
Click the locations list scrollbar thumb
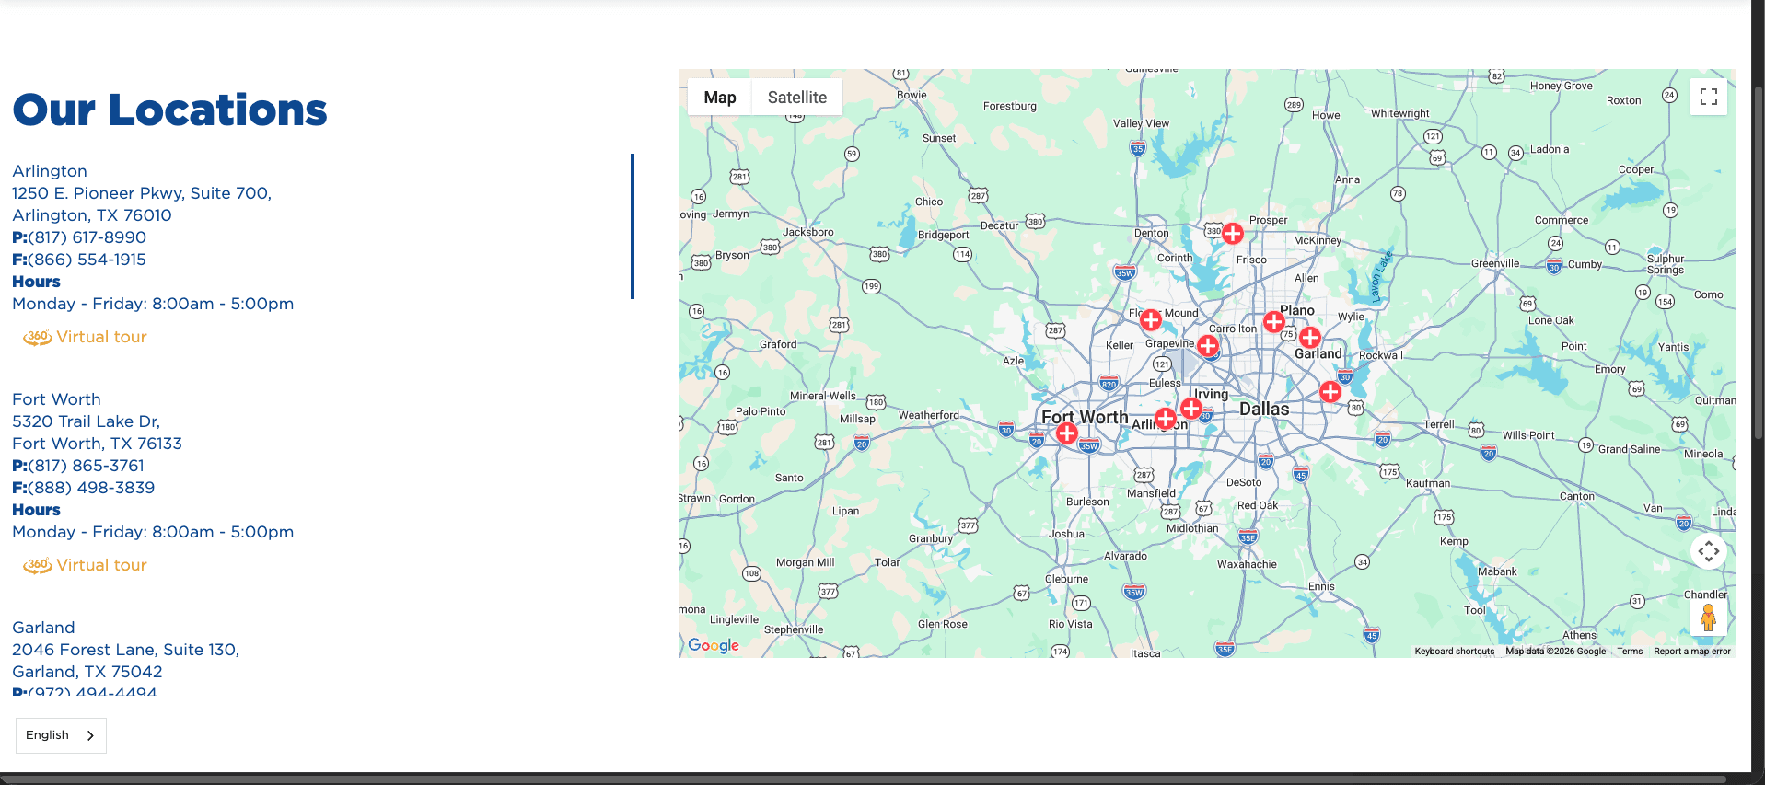pyautogui.click(x=633, y=226)
